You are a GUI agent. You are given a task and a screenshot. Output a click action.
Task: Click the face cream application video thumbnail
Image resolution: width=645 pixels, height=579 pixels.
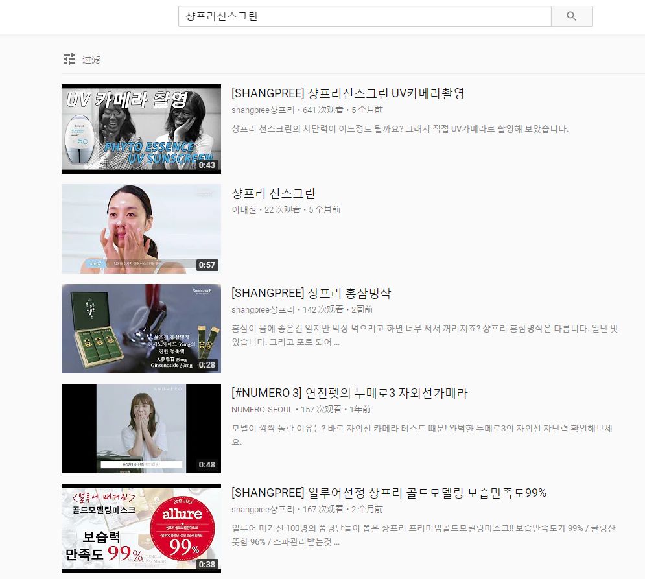click(x=141, y=228)
